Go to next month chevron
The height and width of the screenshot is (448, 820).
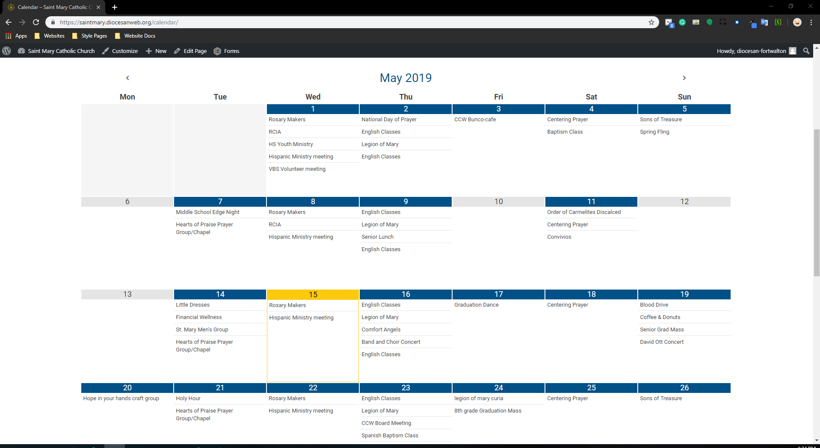684,78
